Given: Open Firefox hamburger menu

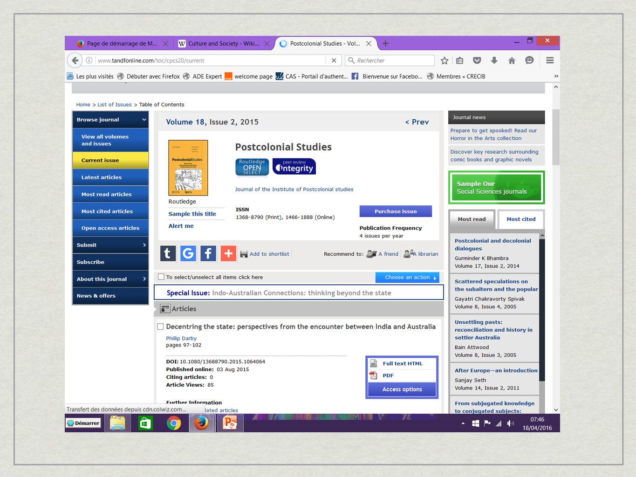Looking at the screenshot, I should tap(550, 61).
